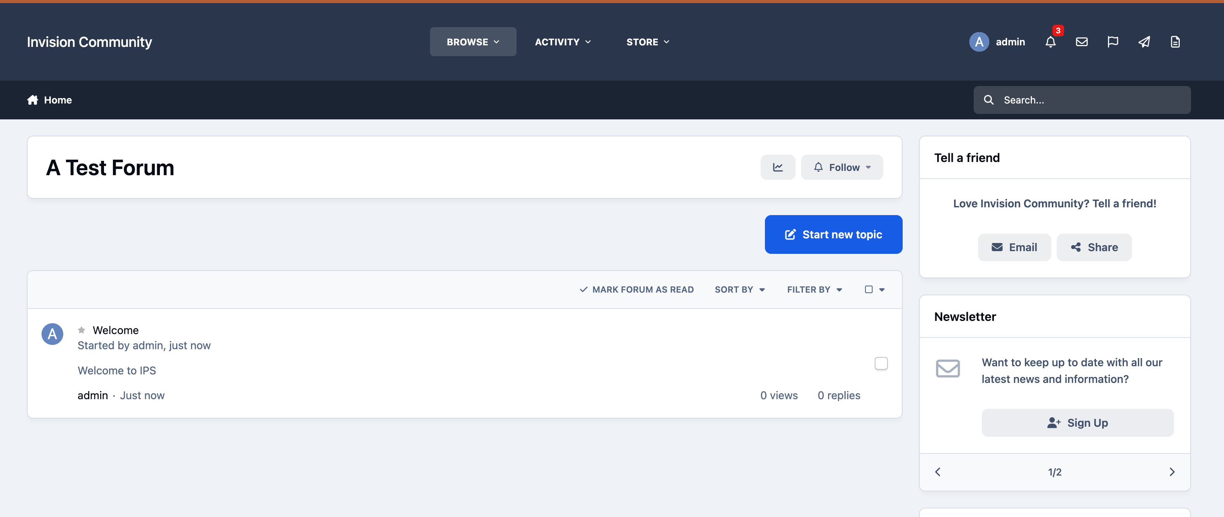Image resolution: width=1224 pixels, height=517 pixels.
Task: Open the Browse menu
Action: click(x=473, y=42)
